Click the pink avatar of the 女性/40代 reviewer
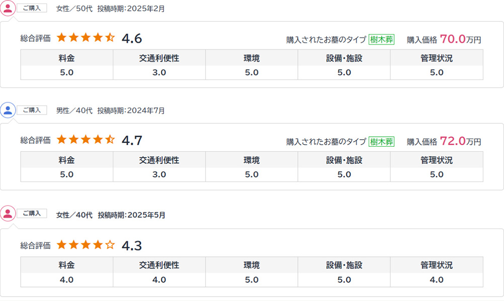This screenshot has height=301, width=504. coord(8,214)
